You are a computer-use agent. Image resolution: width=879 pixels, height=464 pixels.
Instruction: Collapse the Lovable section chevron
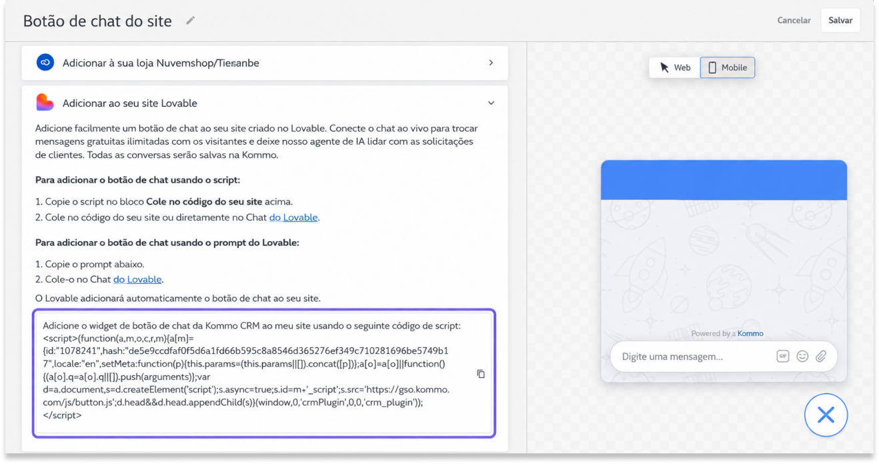492,103
